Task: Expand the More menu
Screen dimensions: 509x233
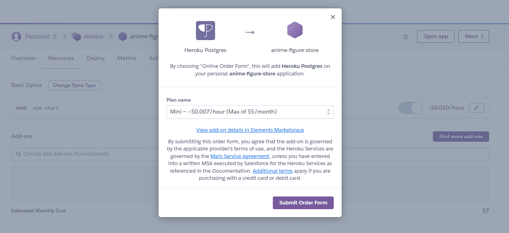Action: point(474,37)
